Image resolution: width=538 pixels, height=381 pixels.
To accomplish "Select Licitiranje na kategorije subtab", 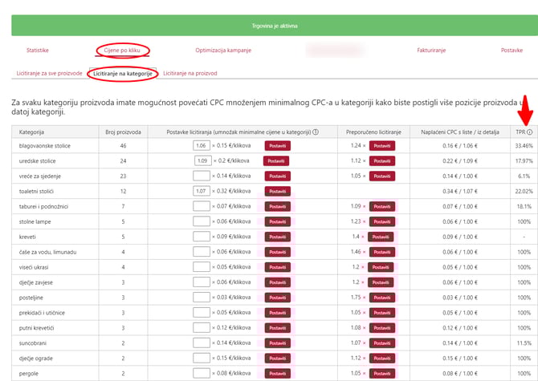I will [x=123, y=73].
